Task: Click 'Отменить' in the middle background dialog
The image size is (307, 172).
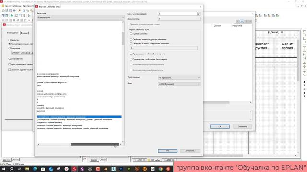Action: [x=242, y=126]
